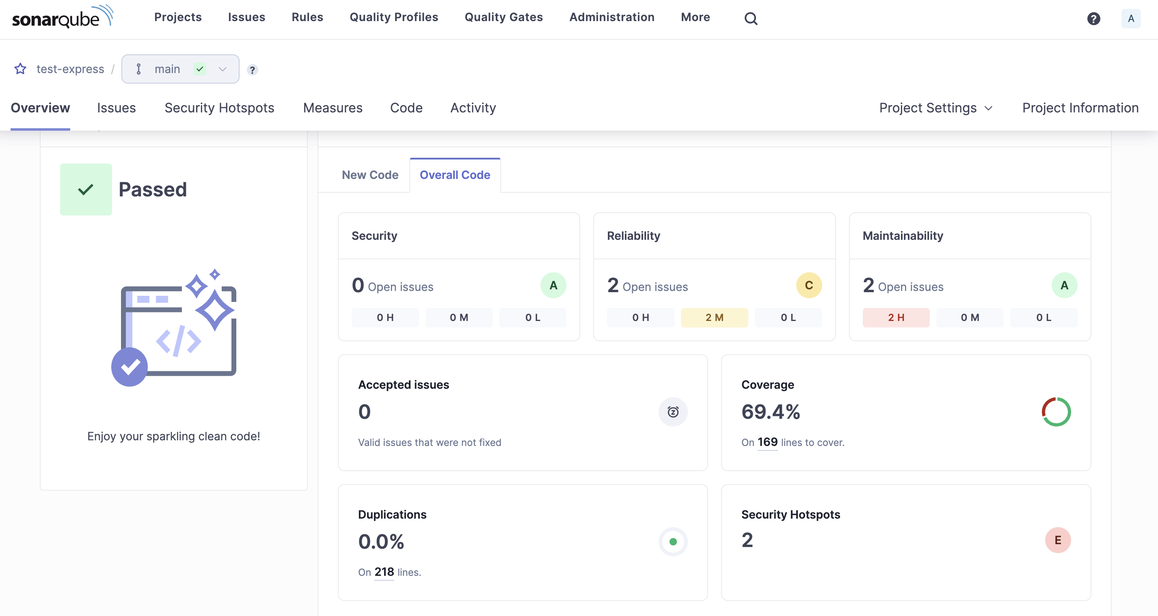Open Issues in the top navigation bar
The image size is (1158, 616).
[246, 17]
